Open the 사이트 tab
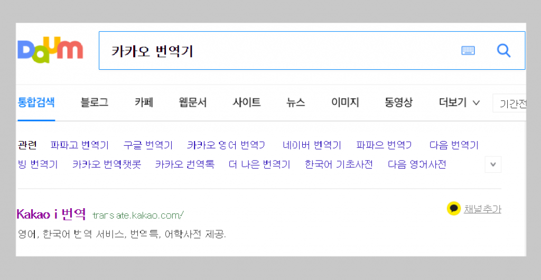The image size is (541, 280). (247, 102)
